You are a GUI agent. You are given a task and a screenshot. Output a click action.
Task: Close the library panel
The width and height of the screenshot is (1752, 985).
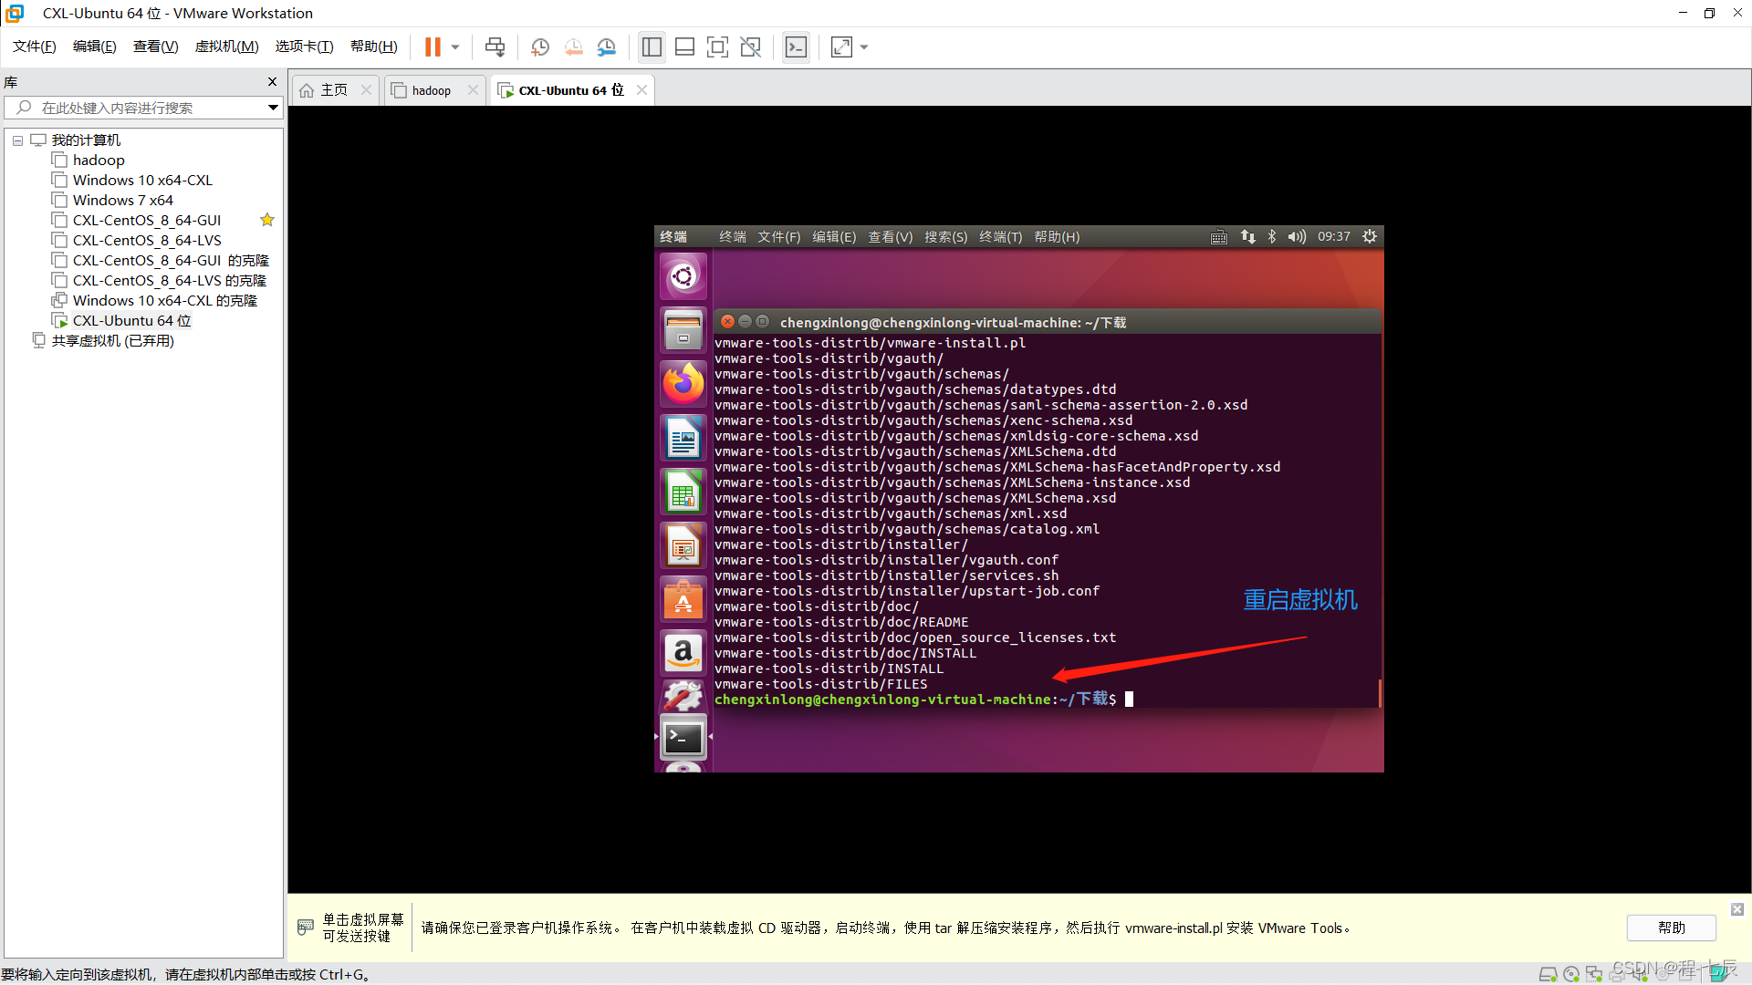pos(272,82)
